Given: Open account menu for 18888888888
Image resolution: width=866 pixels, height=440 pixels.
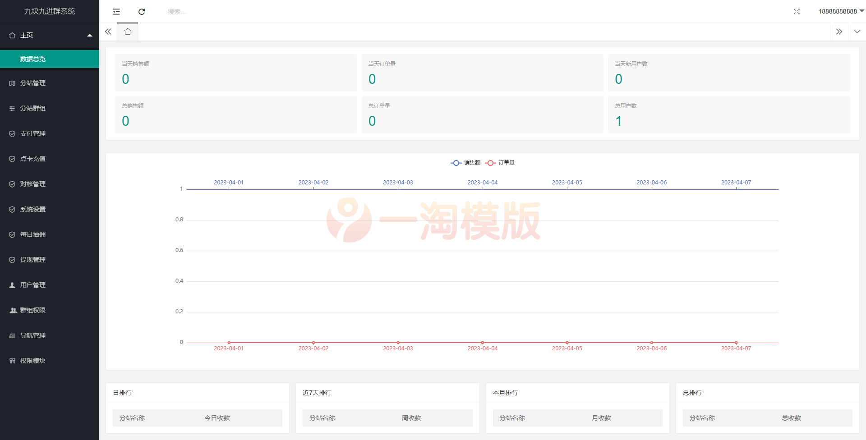Looking at the screenshot, I should point(841,11).
